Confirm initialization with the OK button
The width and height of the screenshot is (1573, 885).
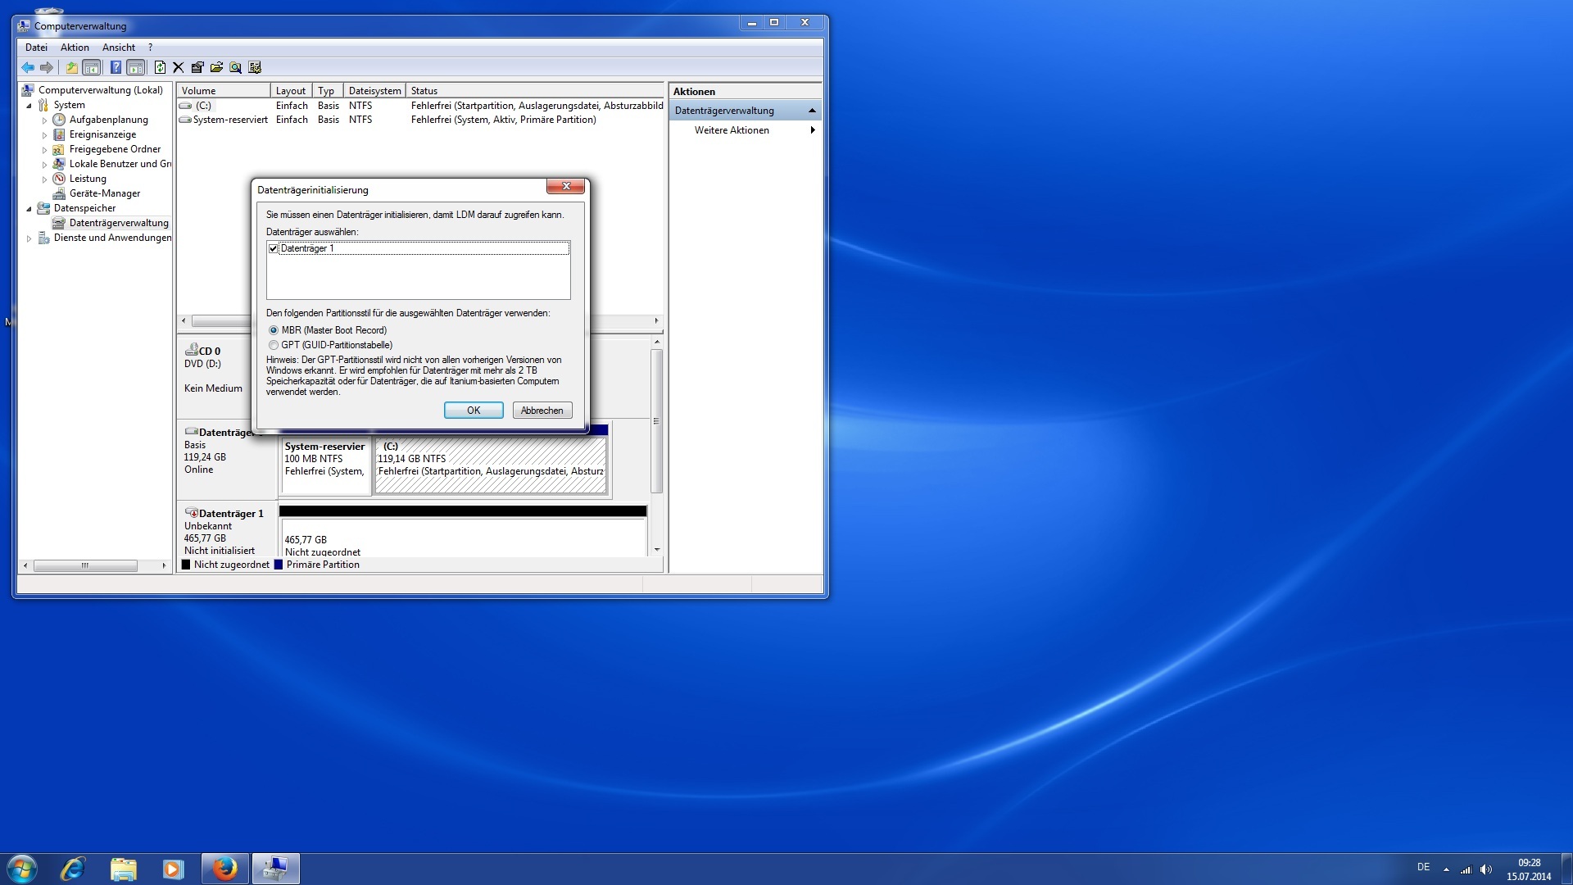point(474,411)
